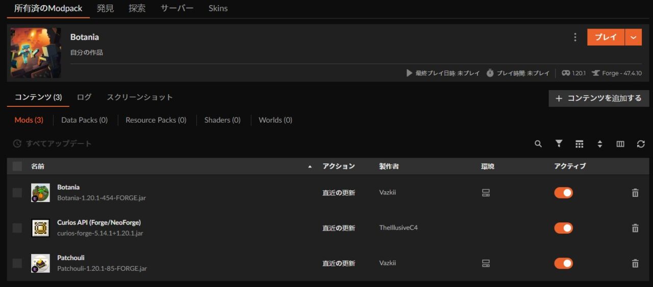Click 直近の更新 in Curios API row
The height and width of the screenshot is (287, 653).
pos(339,228)
